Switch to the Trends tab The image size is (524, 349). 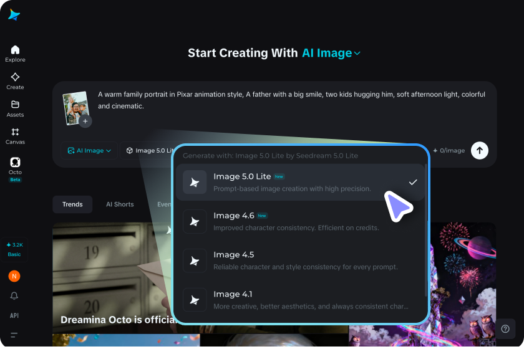[x=72, y=204]
